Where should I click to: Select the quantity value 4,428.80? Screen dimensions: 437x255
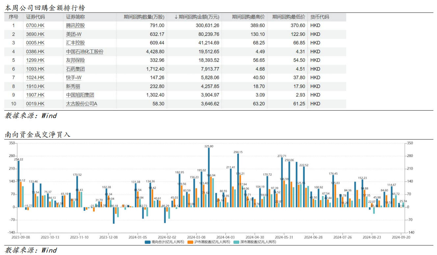pyautogui.click(x=155, y=52)
